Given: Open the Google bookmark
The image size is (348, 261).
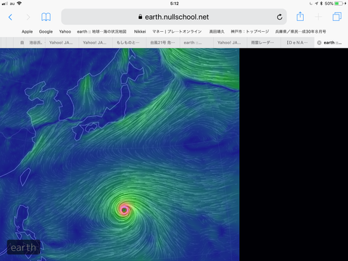Looking at the screenshot, I should pos(46,32).
